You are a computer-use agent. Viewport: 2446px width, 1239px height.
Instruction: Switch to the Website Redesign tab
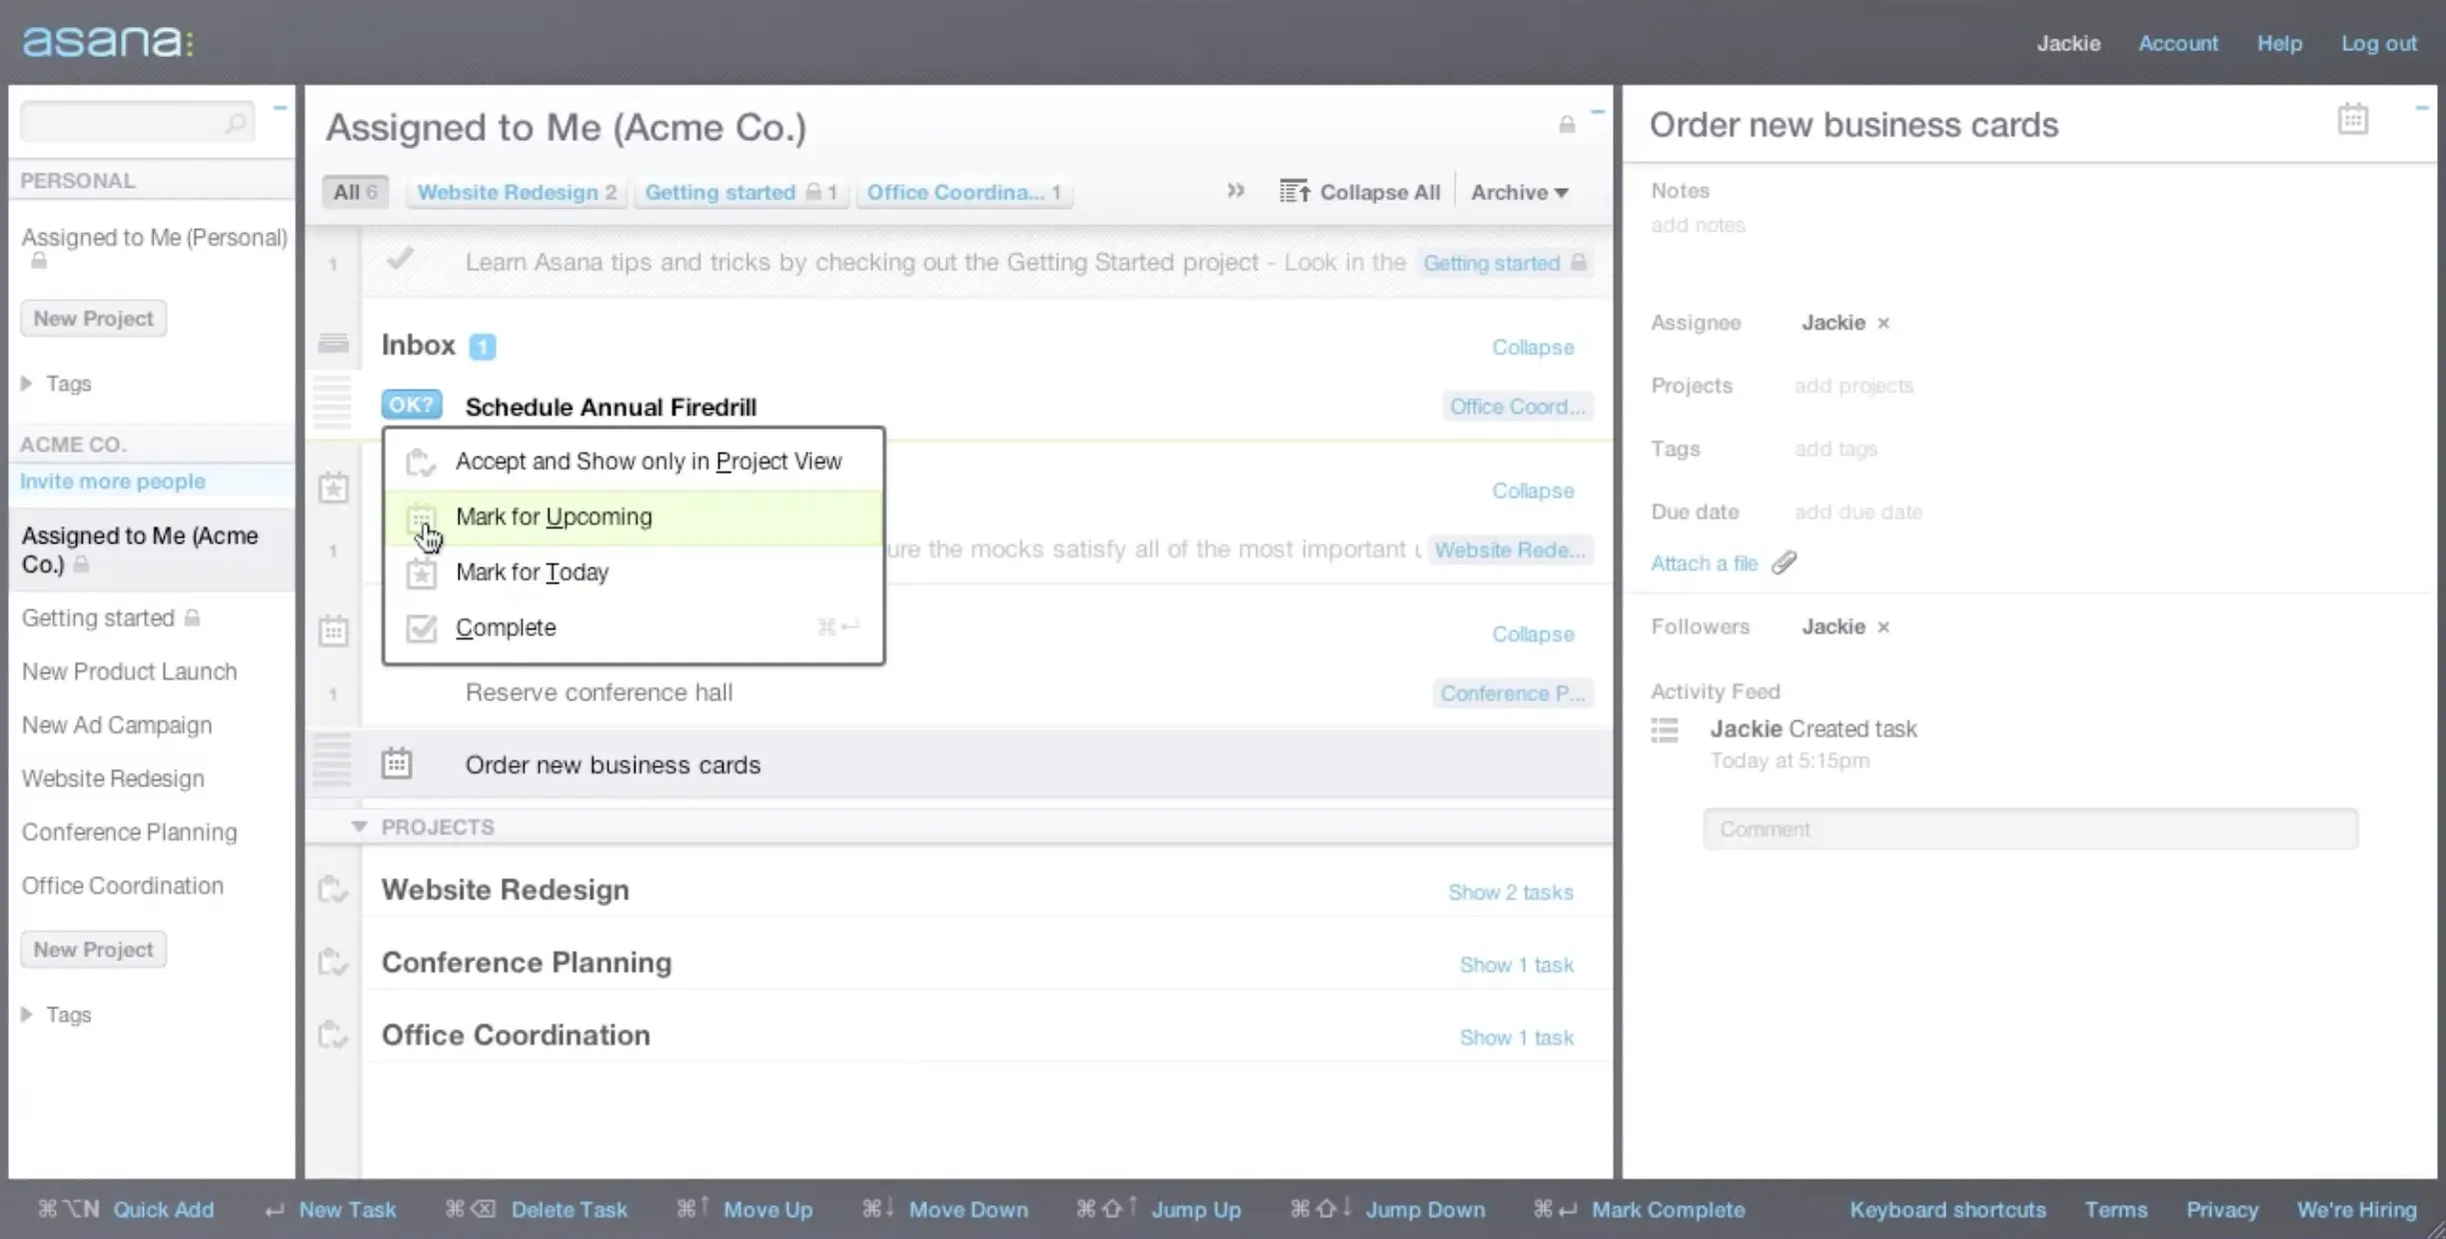coord(517,192)
